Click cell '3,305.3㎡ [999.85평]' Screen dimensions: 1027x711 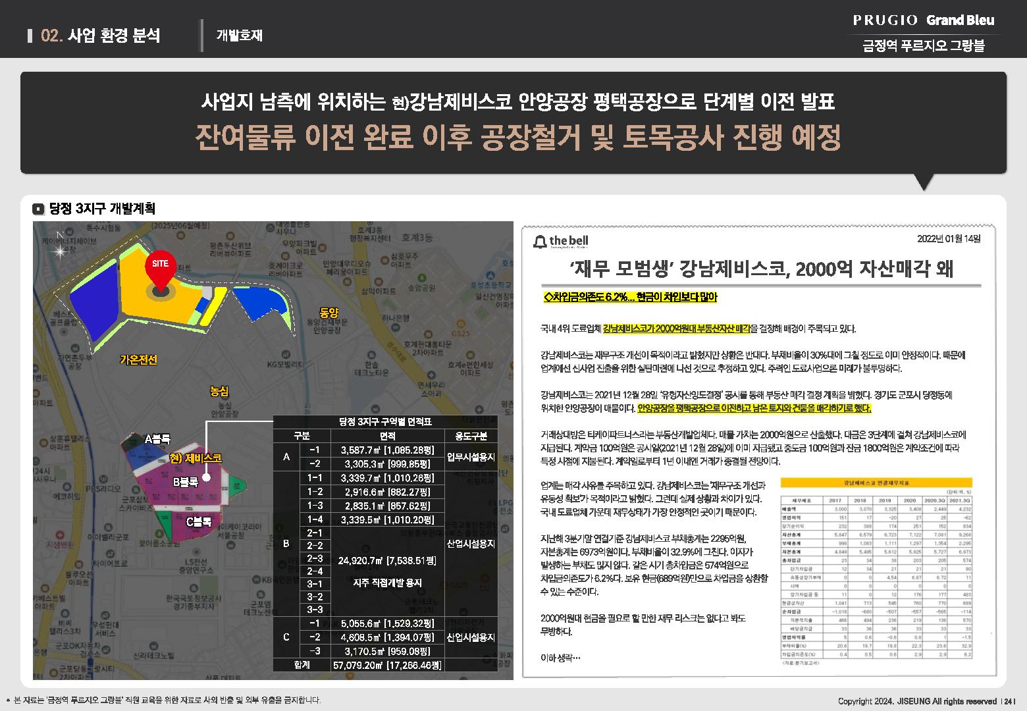(x=388, y=463)
